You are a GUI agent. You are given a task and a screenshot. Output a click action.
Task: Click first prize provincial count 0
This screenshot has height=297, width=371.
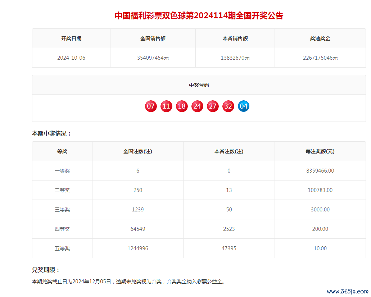pyautogui.click(x=229, y=171)
